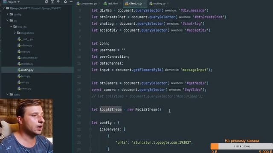The height and width of the screenshot is (153, 273).
Task: Open urls.py in project tree
Action: click(x=23, y=82)
